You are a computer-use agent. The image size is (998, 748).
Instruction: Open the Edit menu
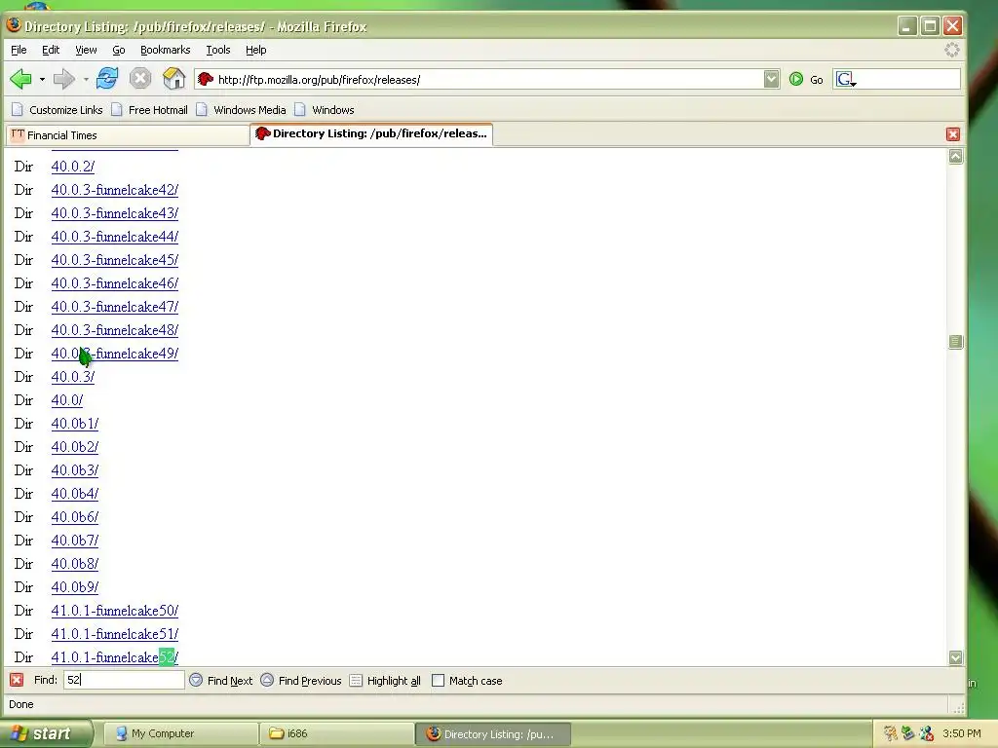(51, 50)
